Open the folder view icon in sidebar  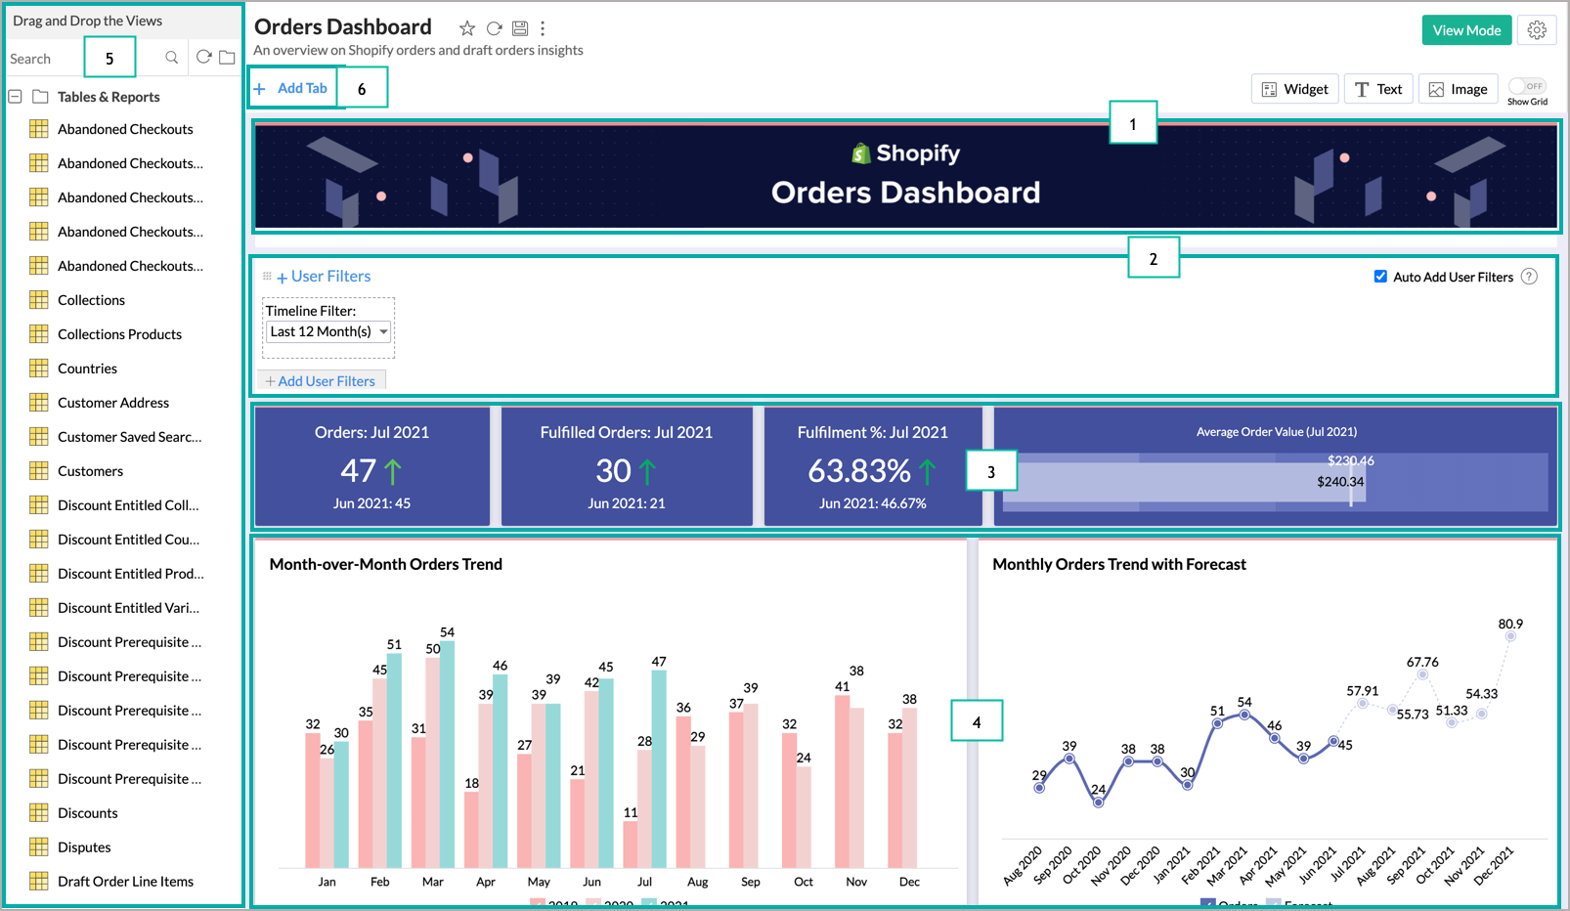227,58
